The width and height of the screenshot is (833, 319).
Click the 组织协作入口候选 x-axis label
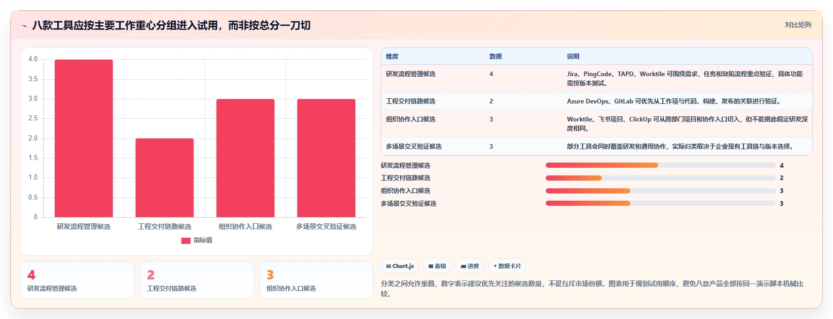(246, 226)
